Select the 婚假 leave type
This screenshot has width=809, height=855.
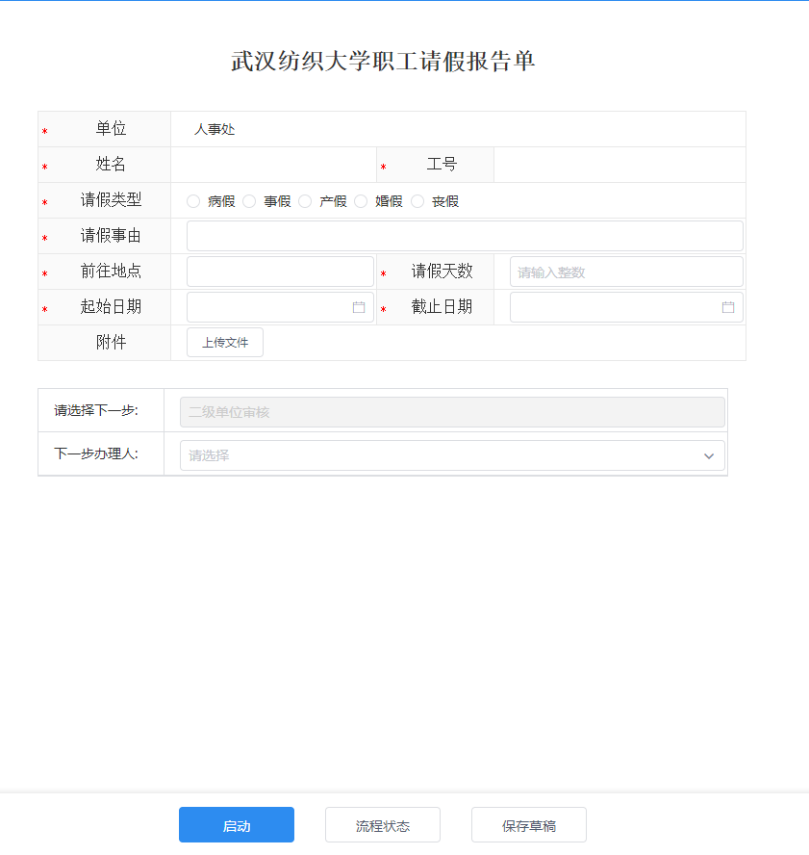[x=361, y=201]
